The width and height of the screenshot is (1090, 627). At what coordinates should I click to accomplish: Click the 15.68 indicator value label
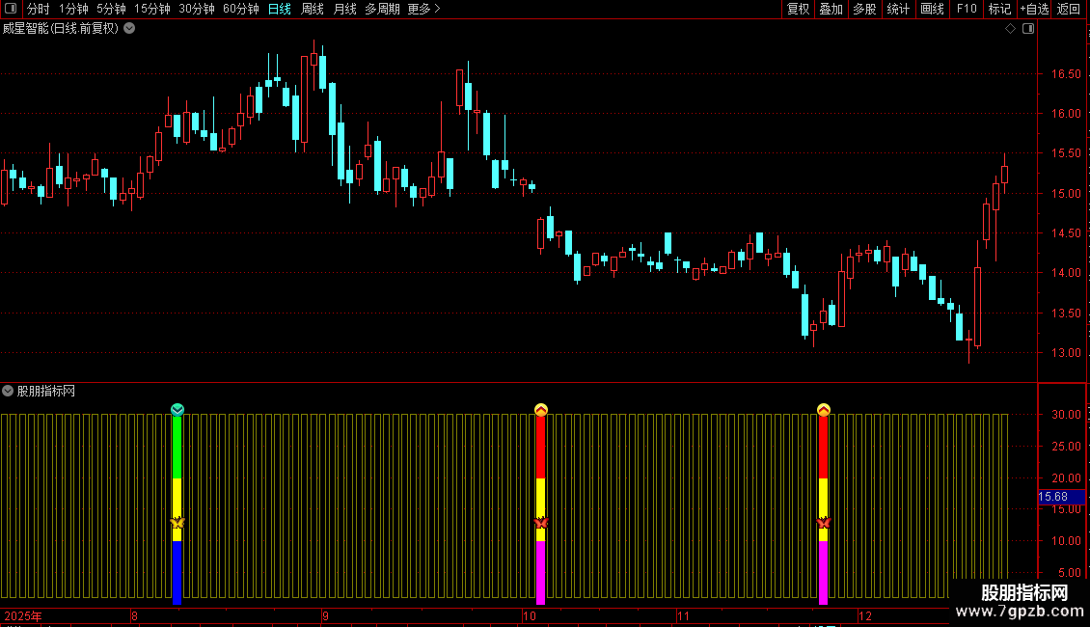coord(1061,497)
